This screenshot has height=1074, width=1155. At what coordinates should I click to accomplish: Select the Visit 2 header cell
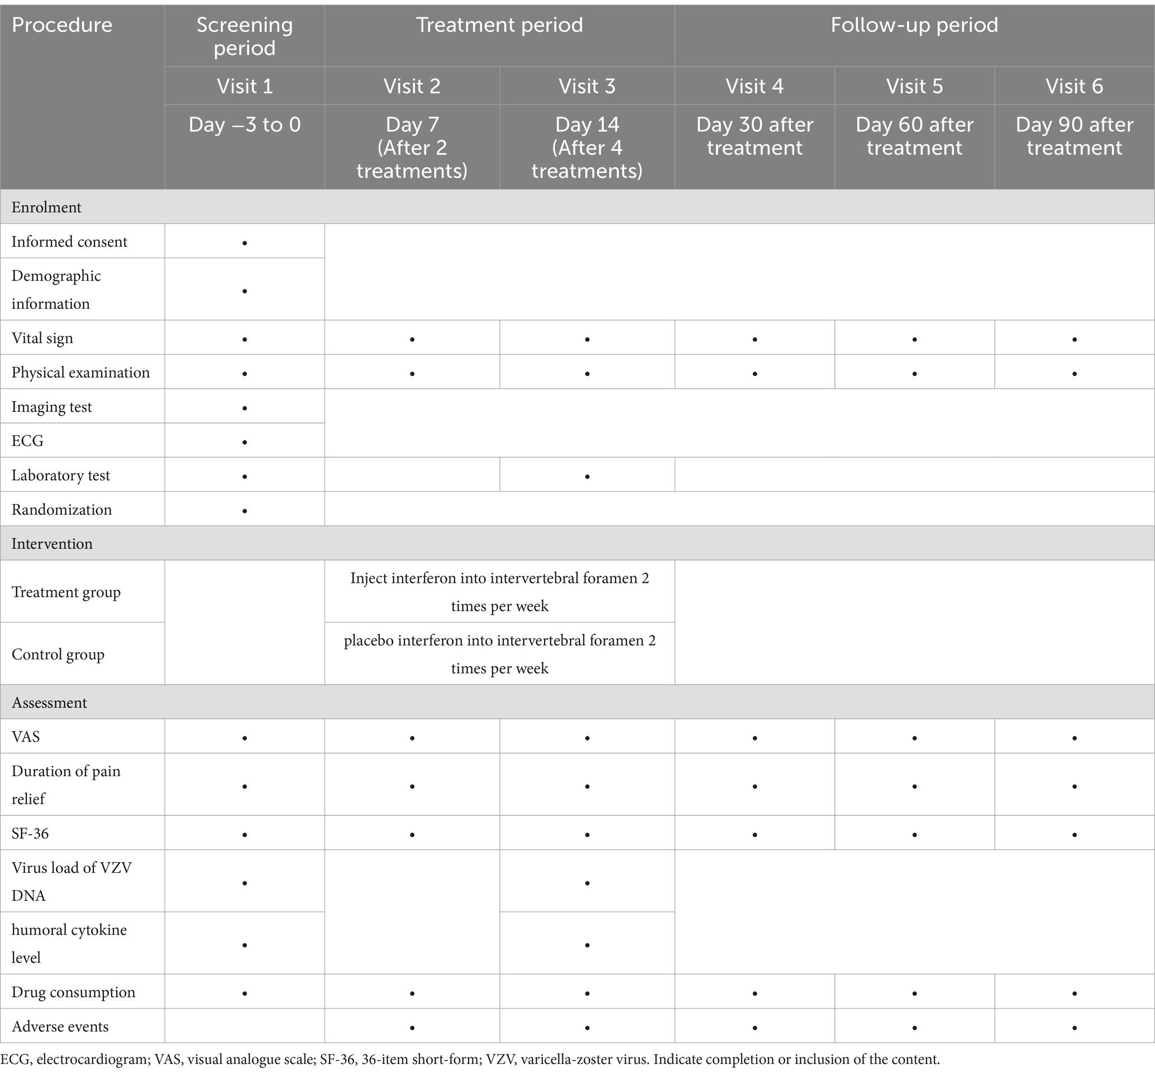point(412,86)
